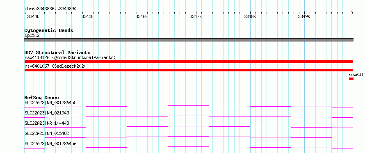Click the 6p25.2 band label
Viewport: 365px width, 153px height.
32,35
